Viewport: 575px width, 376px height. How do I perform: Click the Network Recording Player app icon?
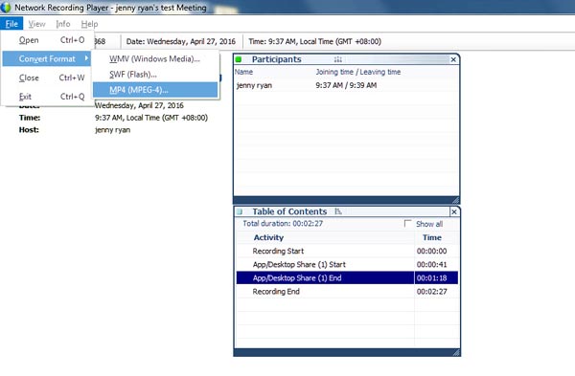pyautogui.click(x=7, y=7)
